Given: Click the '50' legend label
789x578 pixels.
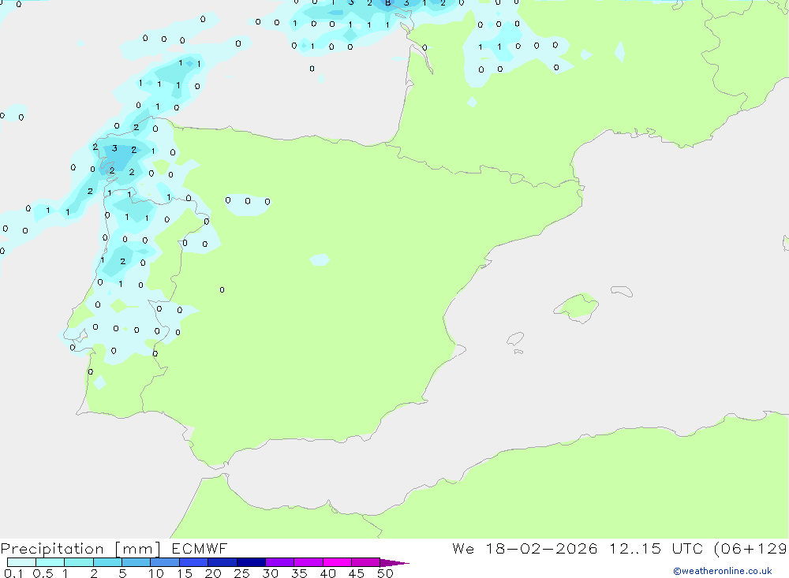Looking at the screenshot, I should tap(385, 573).
